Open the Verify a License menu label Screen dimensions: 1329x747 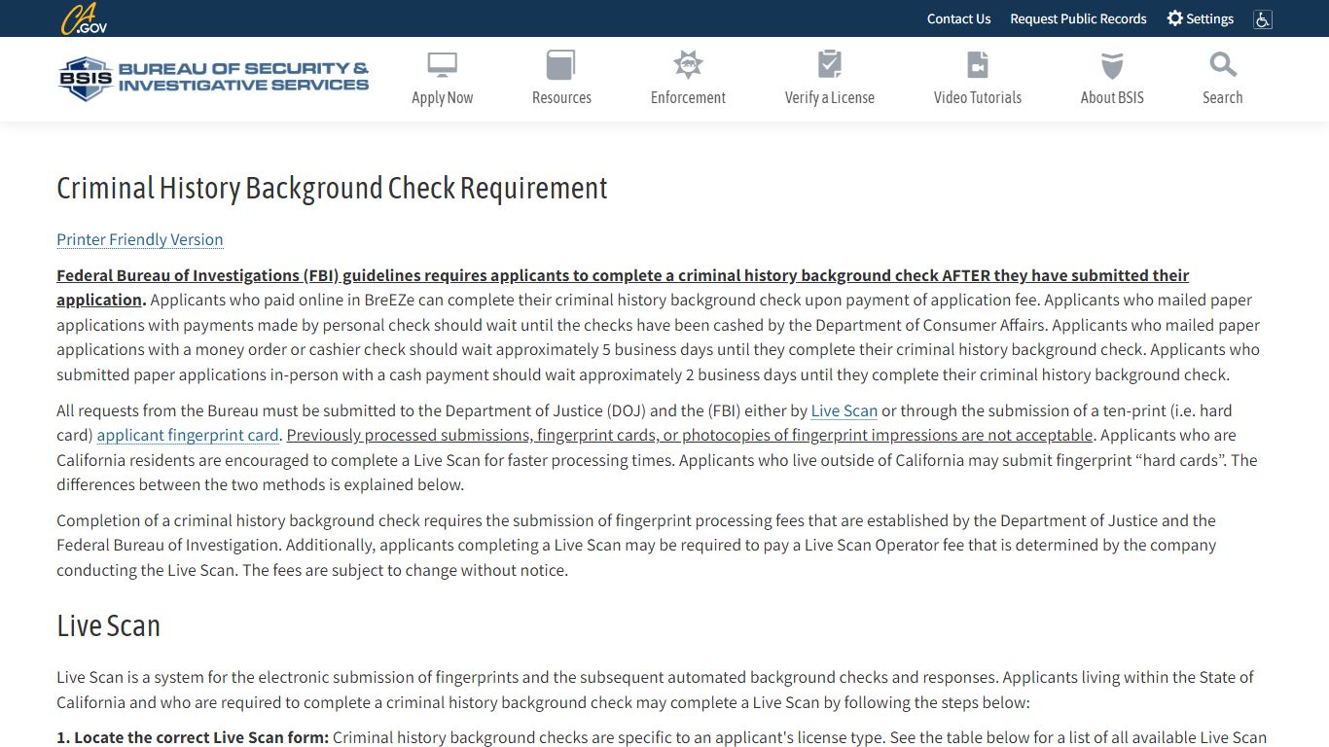coord(830,97)
